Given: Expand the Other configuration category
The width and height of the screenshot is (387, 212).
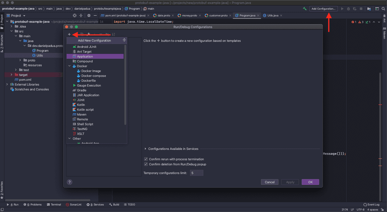Looking at the screenshot, I should click(69, 139).
